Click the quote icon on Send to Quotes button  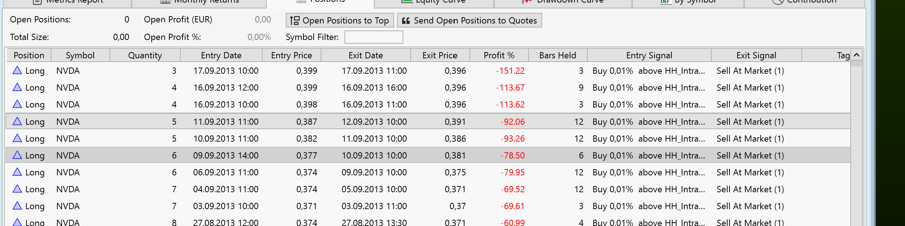click(406, 21)
